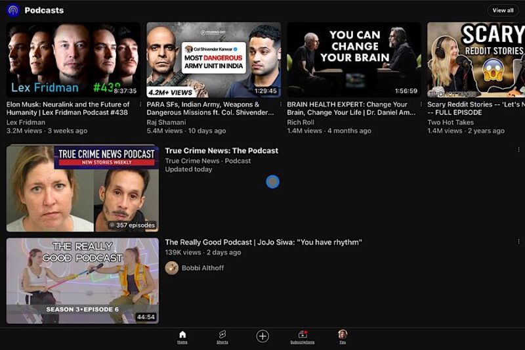Click '139K views · 2 days ago' text
525x350 pixels.
coord(203,252)
